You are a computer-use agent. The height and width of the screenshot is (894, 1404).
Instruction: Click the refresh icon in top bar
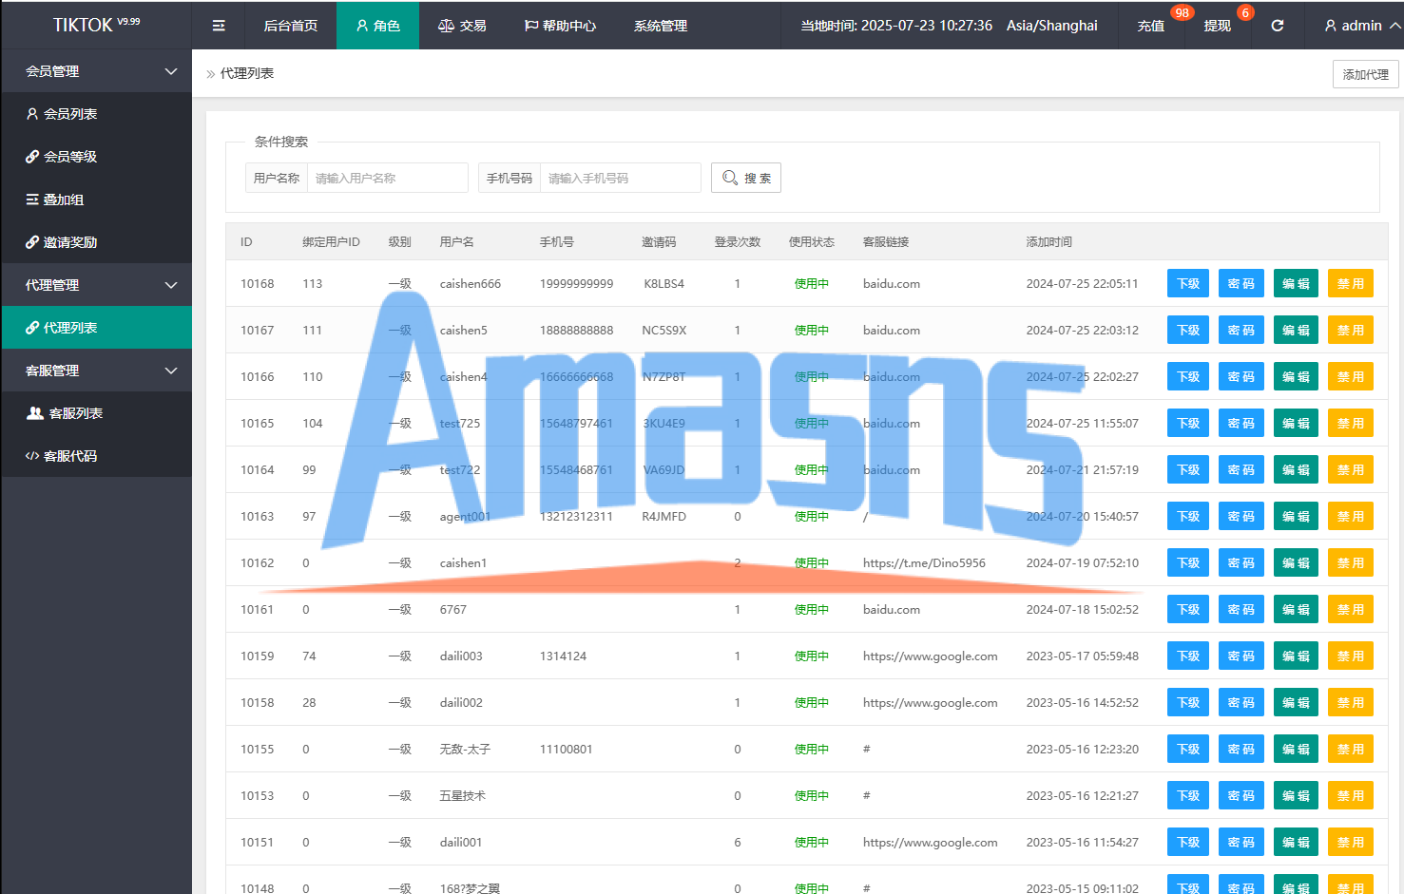click(1278, 26)
